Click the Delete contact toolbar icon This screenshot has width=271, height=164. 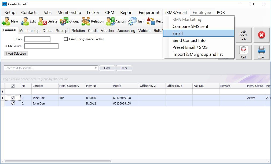click(x=42, y=21)
